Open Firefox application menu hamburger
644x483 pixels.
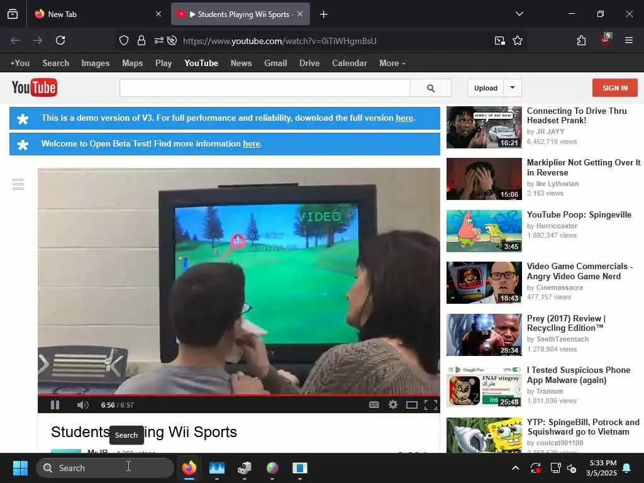[629, 40]
